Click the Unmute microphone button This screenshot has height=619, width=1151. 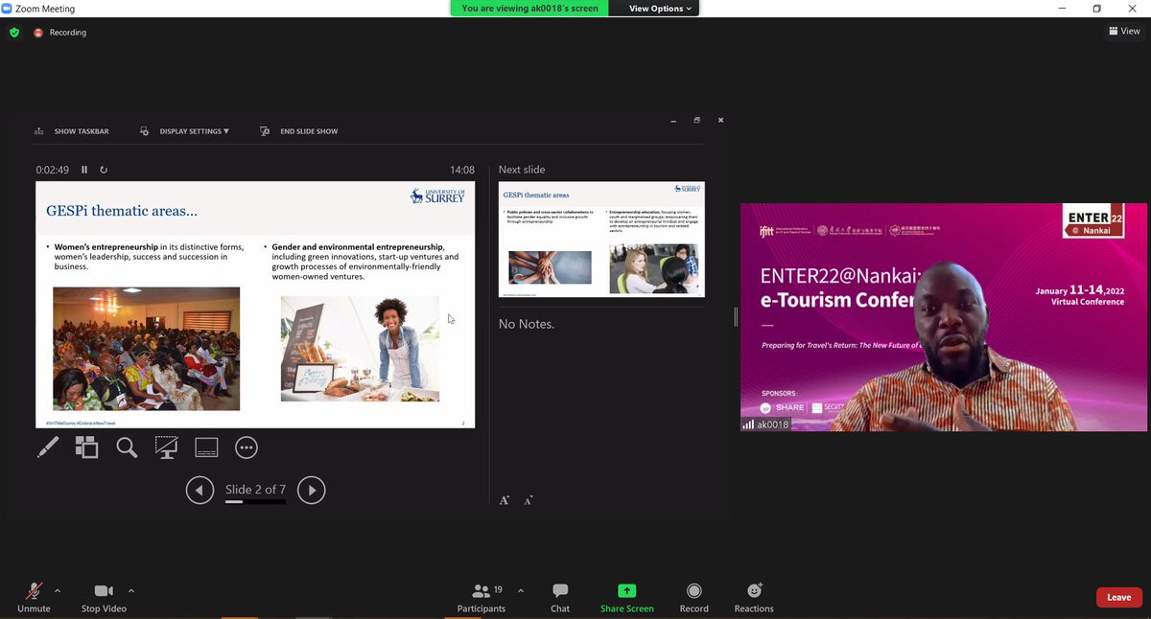[x=35, y=598]
